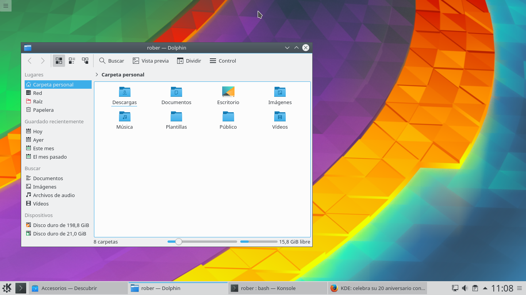Click the Dispositivos section header
Image resolution: width=526 pixels, height=295 pixels.
(x=39, y=215)
